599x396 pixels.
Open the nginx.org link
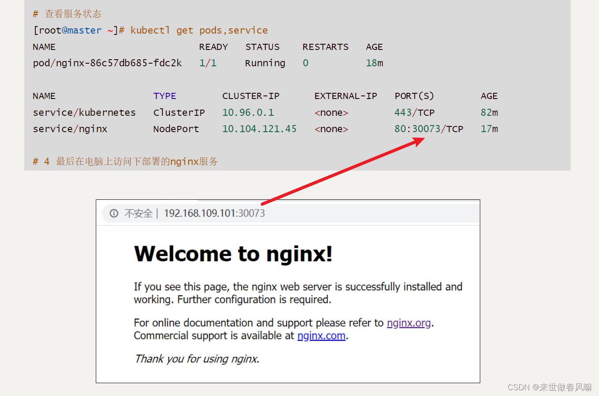[x=409, y=323]
